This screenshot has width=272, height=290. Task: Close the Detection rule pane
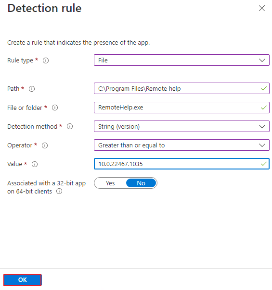point(262,8)
